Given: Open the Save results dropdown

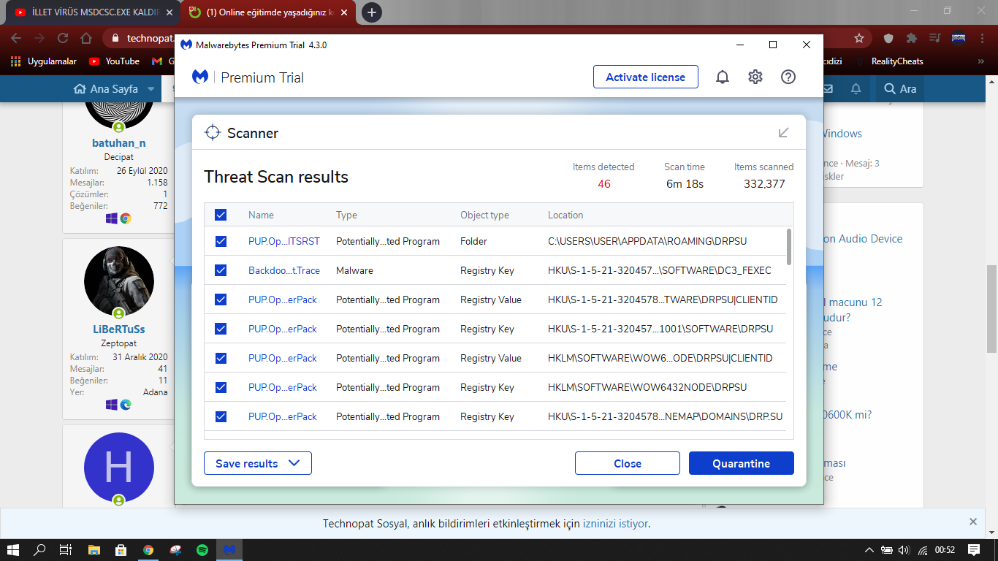Looking at the screenshot, I should coord(258,463).
